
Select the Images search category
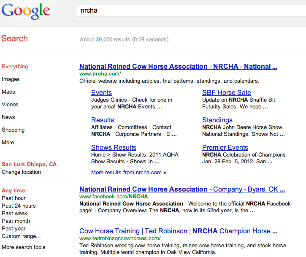(x=11, y=79)
